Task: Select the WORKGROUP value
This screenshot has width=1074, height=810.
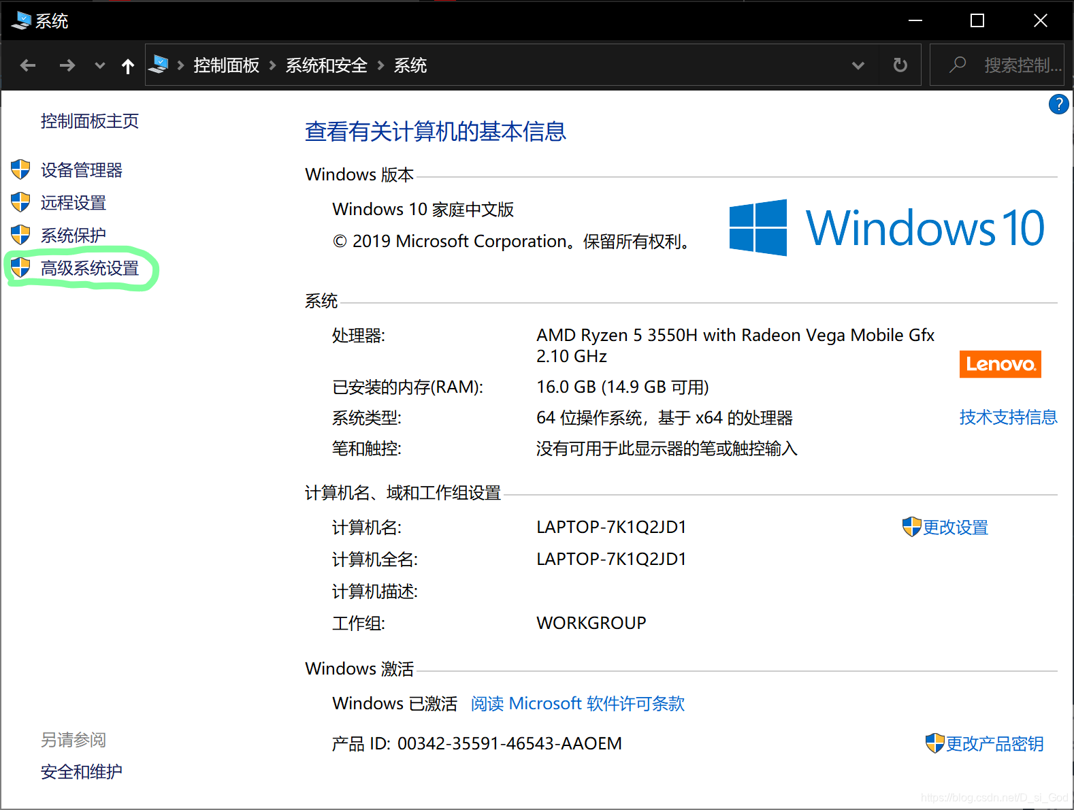Action: 591,623
